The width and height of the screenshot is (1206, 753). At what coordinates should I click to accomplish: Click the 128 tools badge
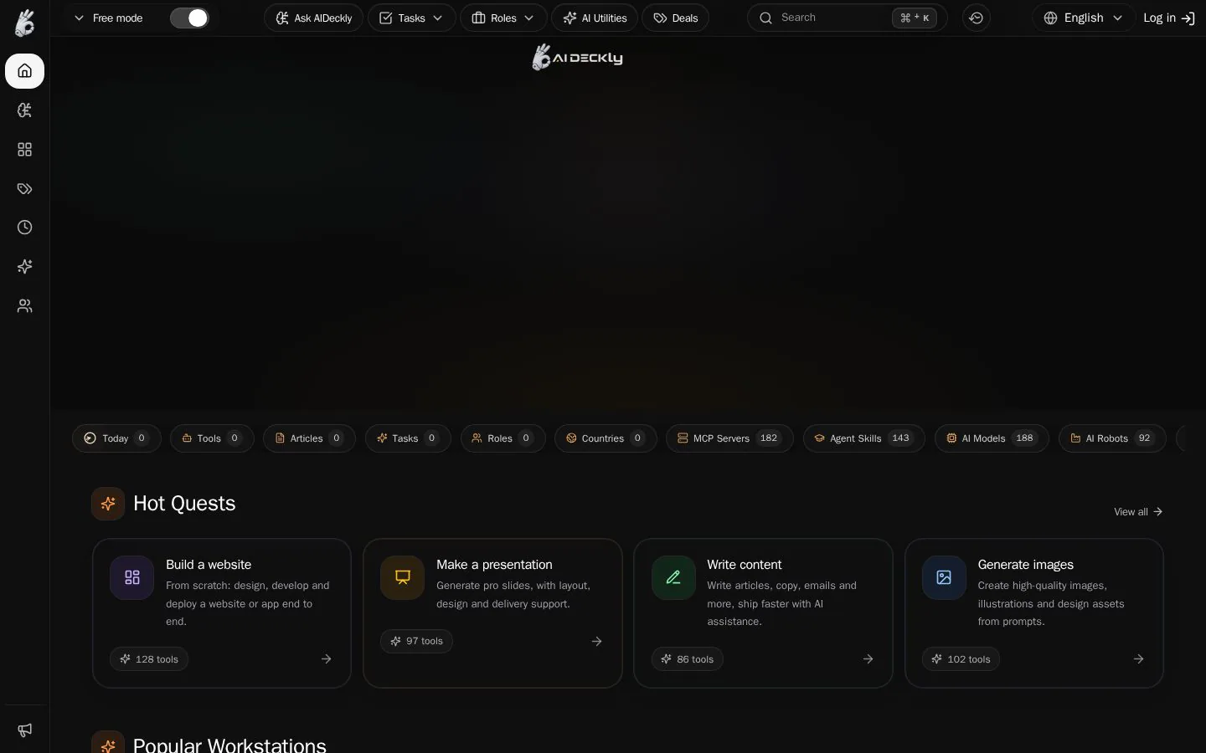(149, 659)
